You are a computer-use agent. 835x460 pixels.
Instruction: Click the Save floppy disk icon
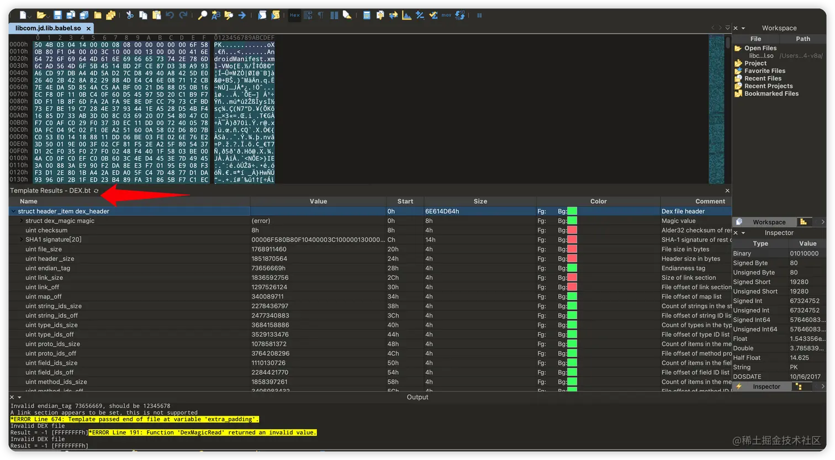click(57, 15)
